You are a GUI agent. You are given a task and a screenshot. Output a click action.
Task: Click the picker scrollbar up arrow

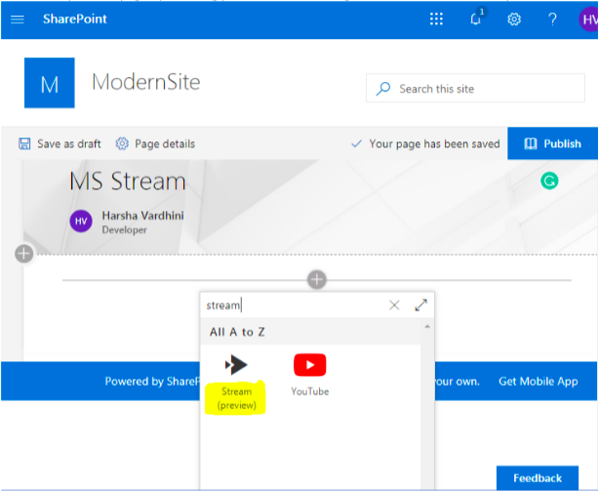(427, 326)
